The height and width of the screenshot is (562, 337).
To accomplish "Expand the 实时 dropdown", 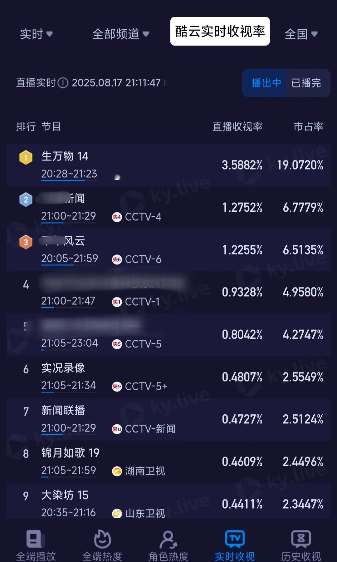I will coord(36,34).
